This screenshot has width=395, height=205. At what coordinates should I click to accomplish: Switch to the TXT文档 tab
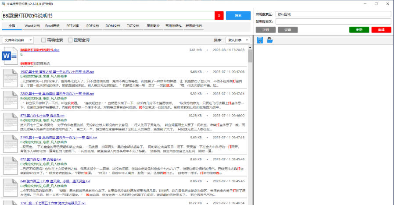tap(133, 26)
